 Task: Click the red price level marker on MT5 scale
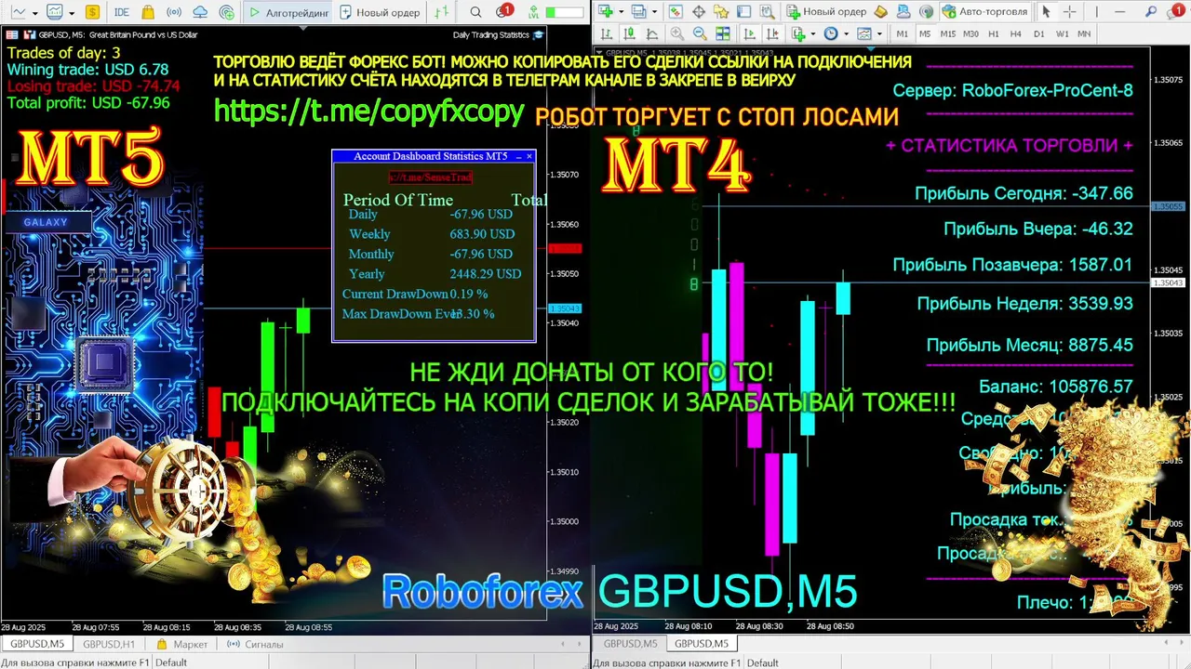(565, 248)
